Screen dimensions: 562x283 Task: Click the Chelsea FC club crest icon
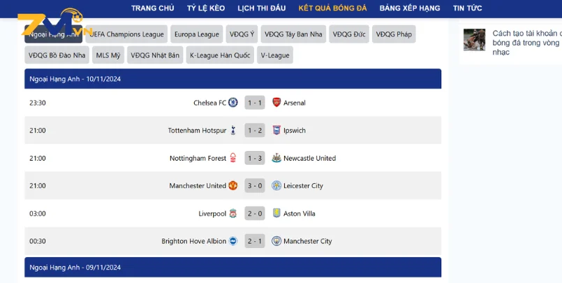233,103
